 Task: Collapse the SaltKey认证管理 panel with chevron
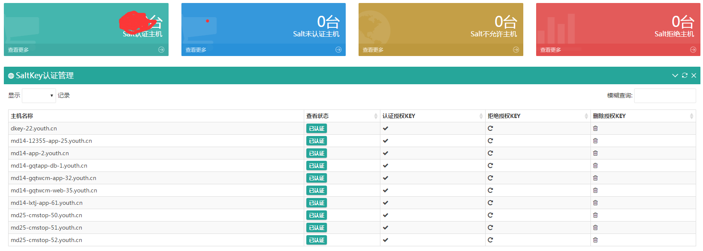[x=675, y=75]
